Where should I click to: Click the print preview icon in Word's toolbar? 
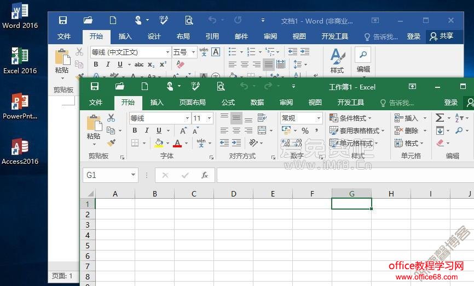(x=189, y=20)
